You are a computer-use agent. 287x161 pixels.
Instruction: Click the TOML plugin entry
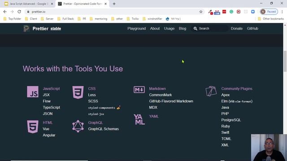click(x=226, y=139)
